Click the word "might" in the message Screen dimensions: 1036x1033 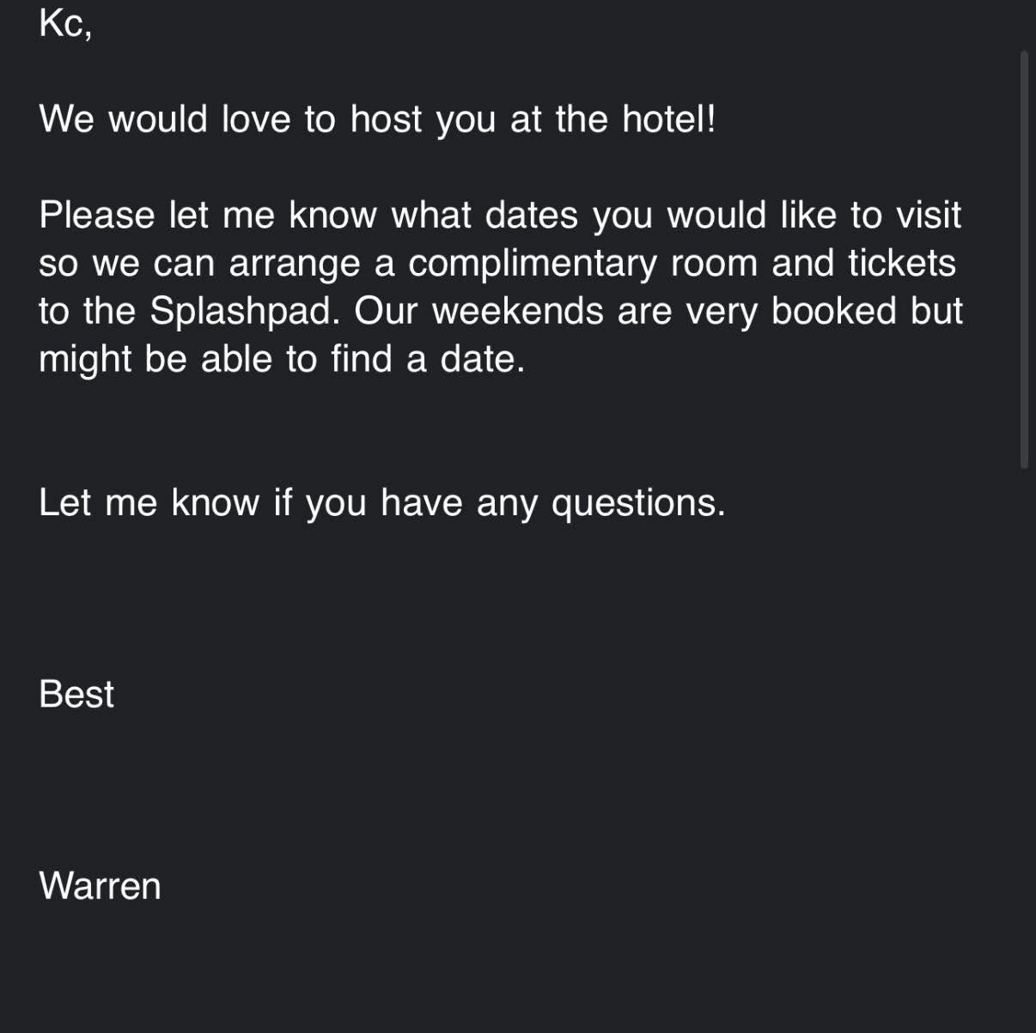[85, 359]
